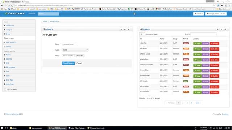Click Delete button in Dave Robert row
This screenshot has height=130, width=232.
215,92
